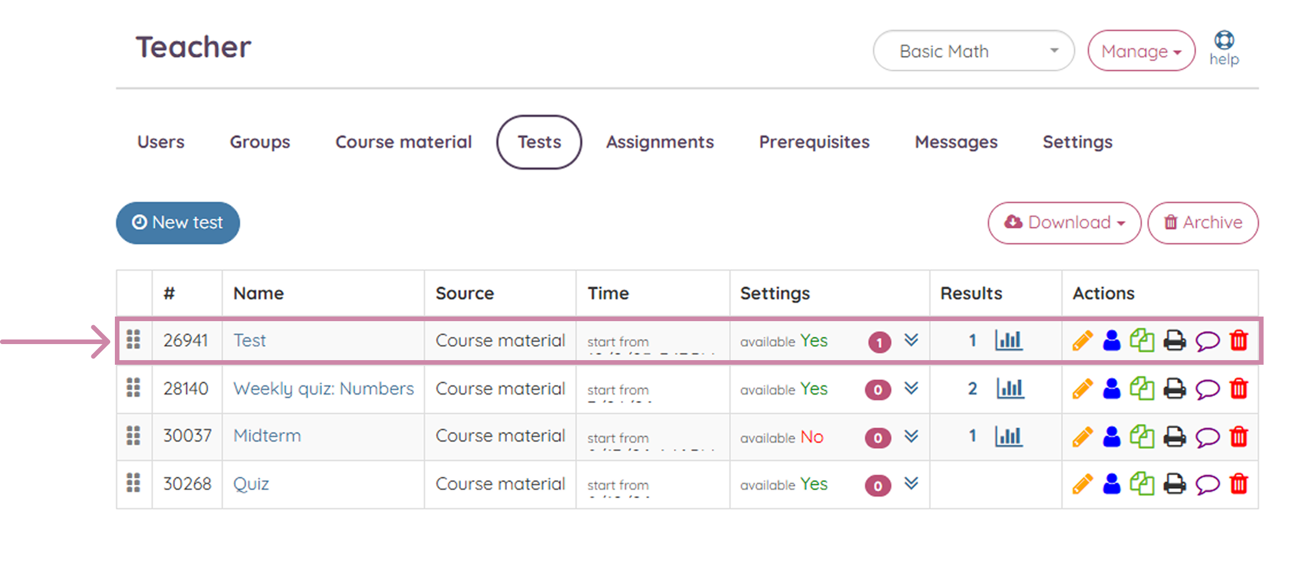Screen dimensions: 1290x562
Task: Click the red badge showing 1 on Test row
Action: click(x=879, y=342)
